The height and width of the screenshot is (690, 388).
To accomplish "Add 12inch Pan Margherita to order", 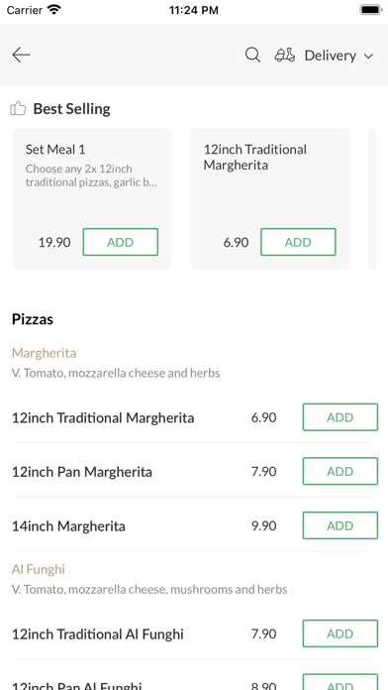I will [x=340, y=471].
